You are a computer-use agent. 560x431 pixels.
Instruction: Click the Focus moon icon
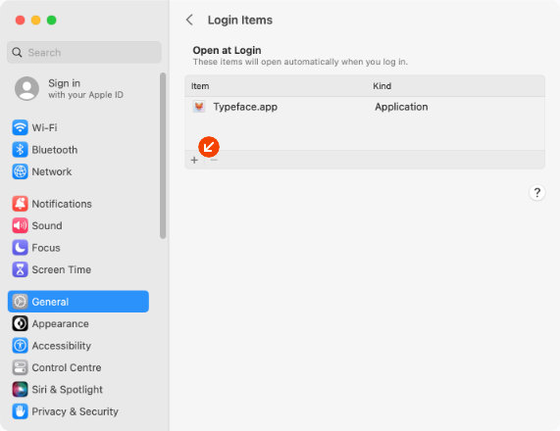[x=20, y=248]
